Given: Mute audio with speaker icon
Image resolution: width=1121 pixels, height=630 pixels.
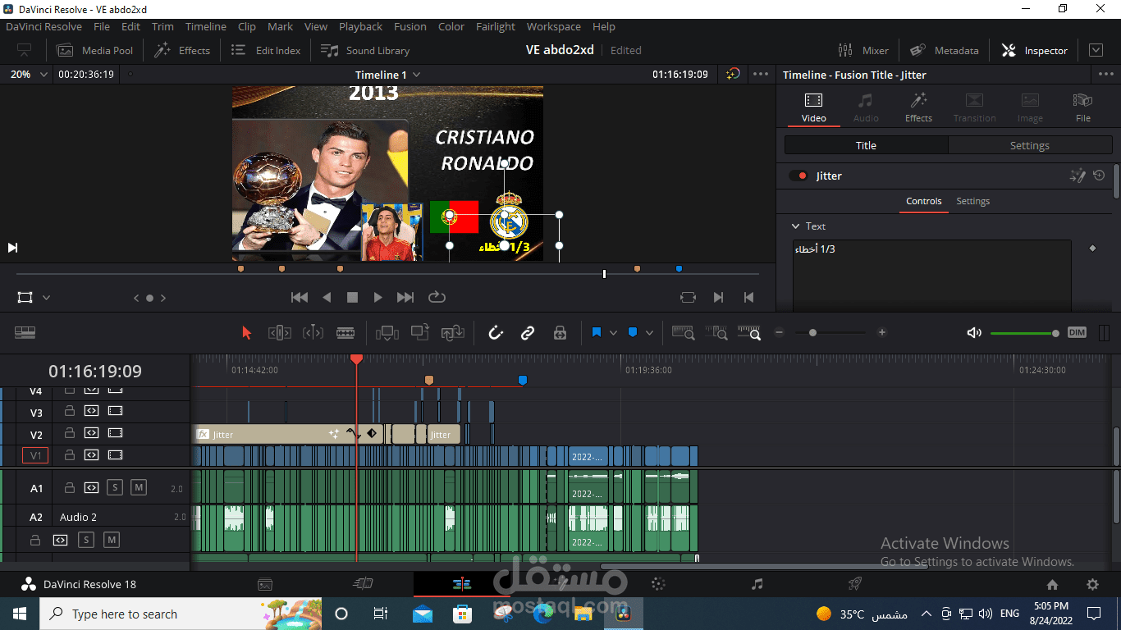Looking at the screenshot, I should click(x=974, y=332).
